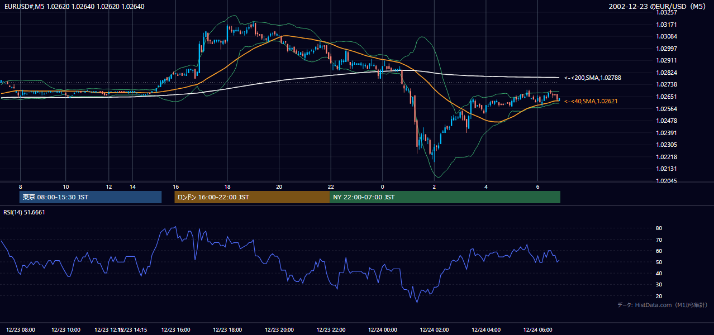Click RSI scale value 40
714x335 pixels.
659,273
